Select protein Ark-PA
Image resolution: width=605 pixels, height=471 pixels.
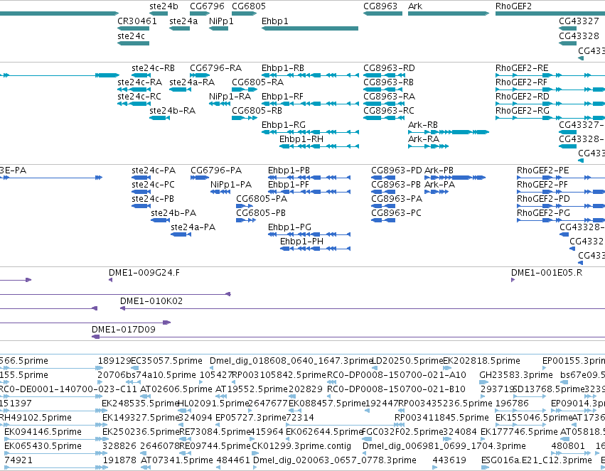coord(437,192)
